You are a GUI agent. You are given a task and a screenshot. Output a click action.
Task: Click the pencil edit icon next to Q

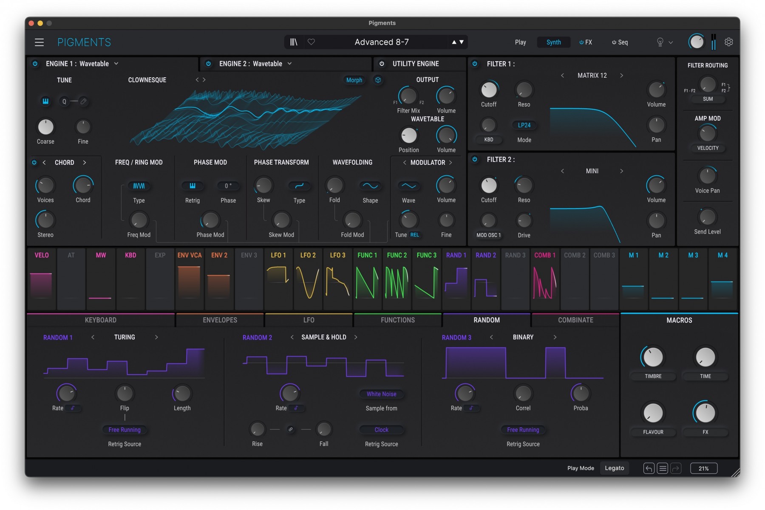(x=84, y=101)
